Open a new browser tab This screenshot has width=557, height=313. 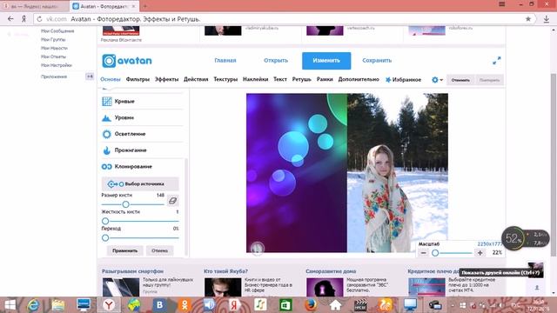point(145,6)
